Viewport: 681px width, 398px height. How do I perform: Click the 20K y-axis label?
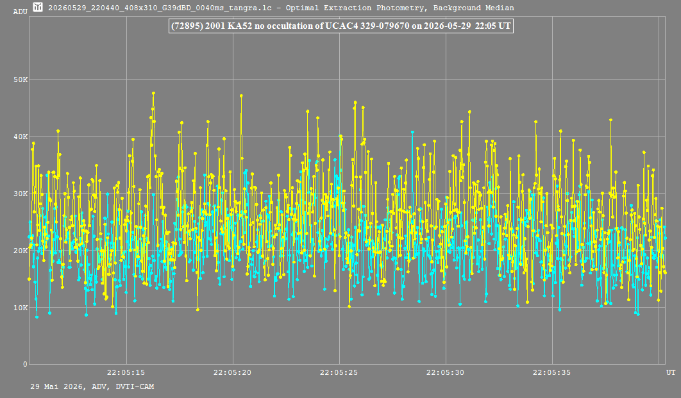click(x=21, y=251)
